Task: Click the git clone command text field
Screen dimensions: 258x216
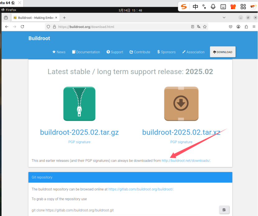Action: tap(115, 210)
